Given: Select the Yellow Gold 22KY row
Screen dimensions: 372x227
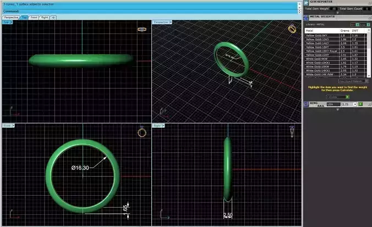Looking at the screenshot, I should [x=336, y=55].
